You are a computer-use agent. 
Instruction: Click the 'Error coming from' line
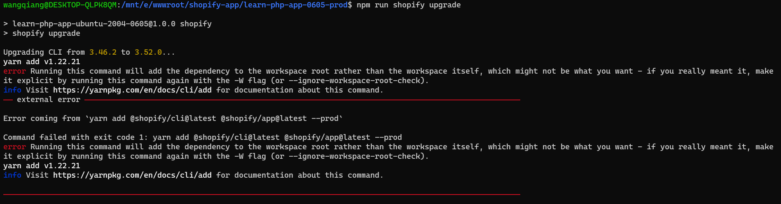(173, 118)
